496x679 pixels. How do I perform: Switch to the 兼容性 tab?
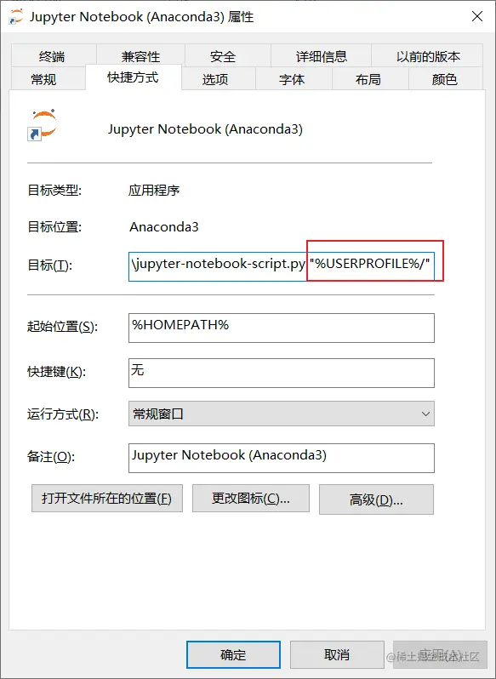[140, 56]
